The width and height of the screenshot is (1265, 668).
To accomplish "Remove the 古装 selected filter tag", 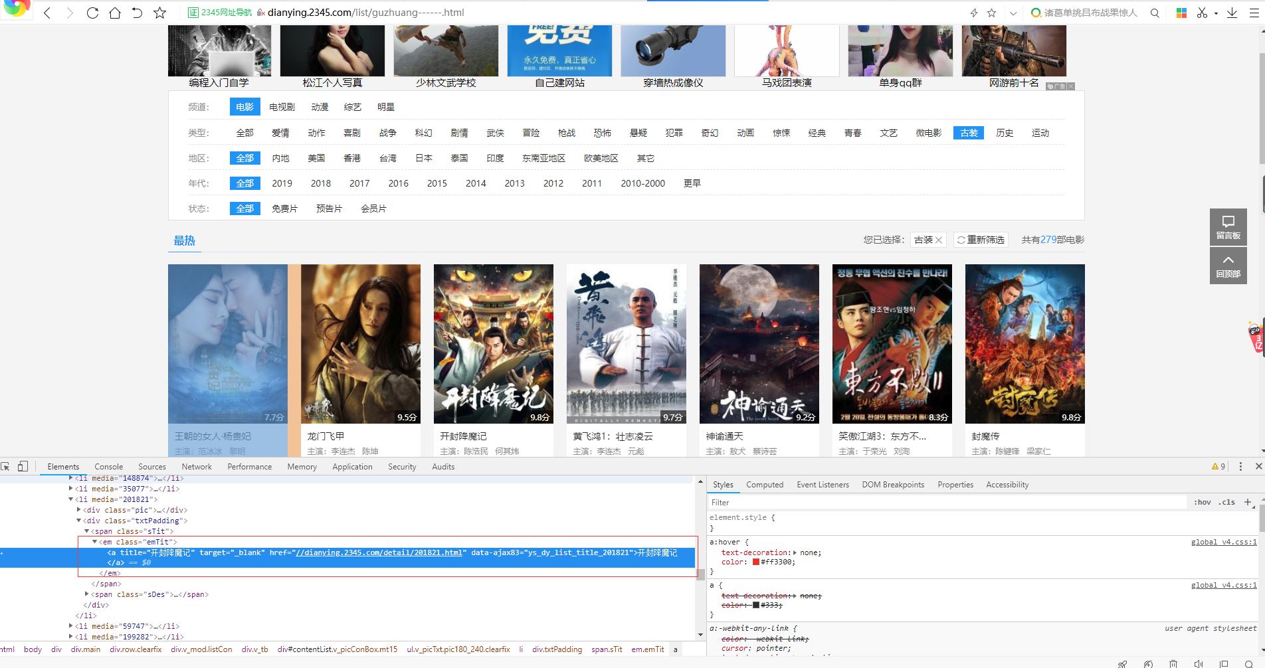I will pyautogui.click(x=939, y=240).
